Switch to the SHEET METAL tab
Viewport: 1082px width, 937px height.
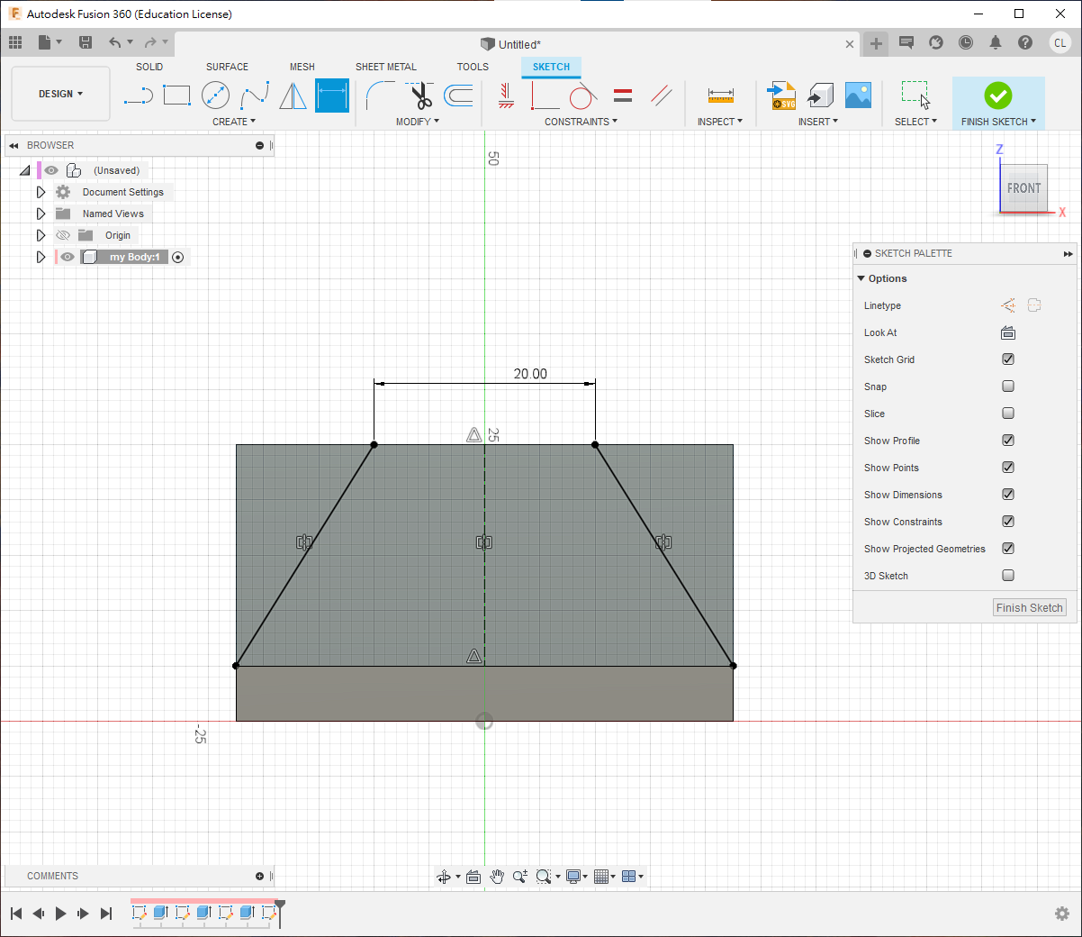[x=385, y=67]
